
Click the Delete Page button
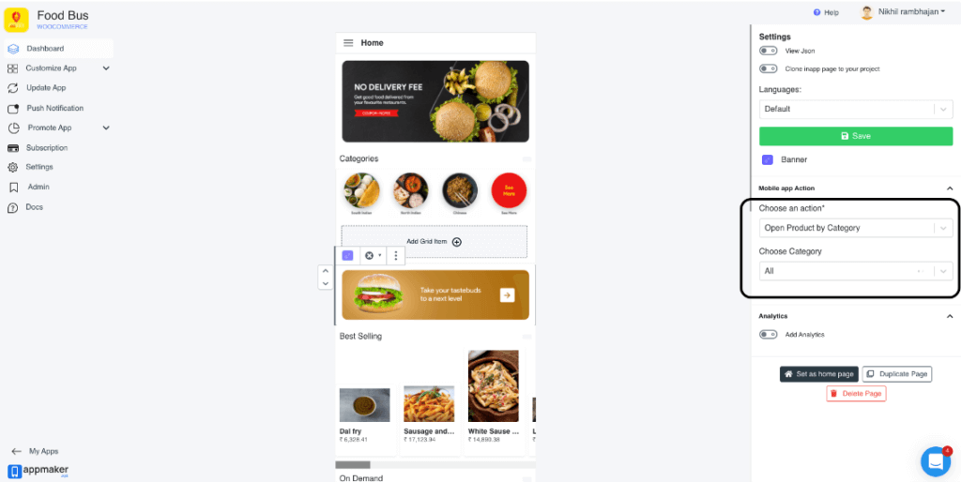pos(856,393)
